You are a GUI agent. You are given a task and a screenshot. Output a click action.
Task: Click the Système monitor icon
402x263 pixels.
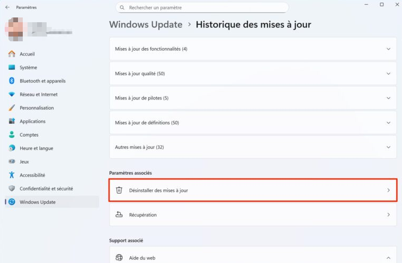[12, 67]
